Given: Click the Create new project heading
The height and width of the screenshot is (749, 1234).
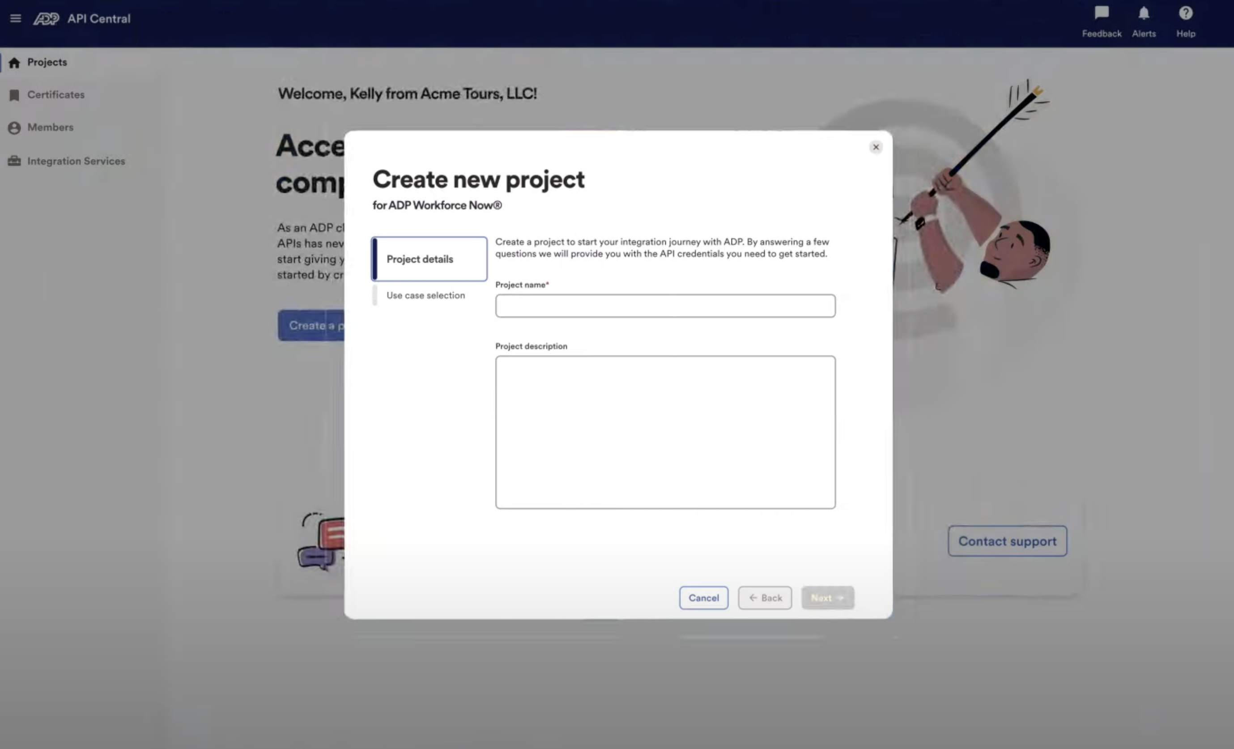Looking at the screenshot, I should (478, 179).
